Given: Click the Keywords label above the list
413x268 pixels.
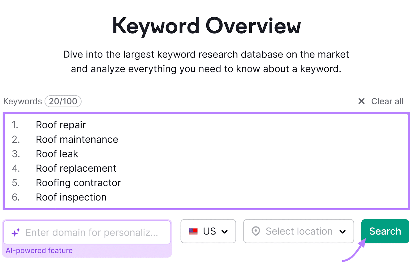Looking at the screenshot, I should tap(22, 101).
